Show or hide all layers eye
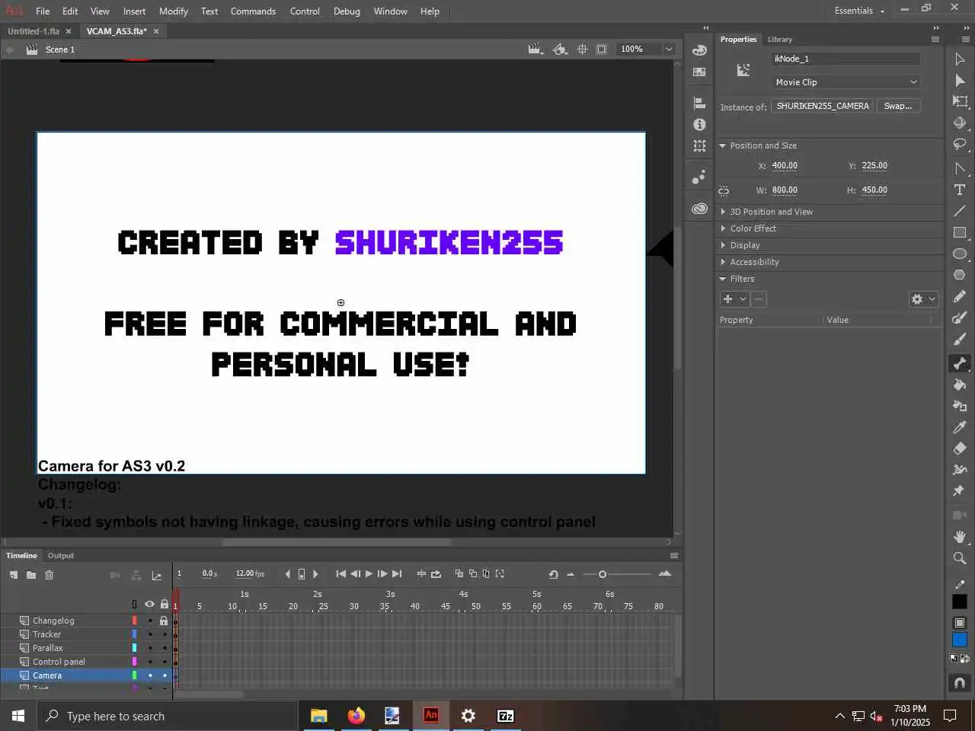 [x=149, y=604]
